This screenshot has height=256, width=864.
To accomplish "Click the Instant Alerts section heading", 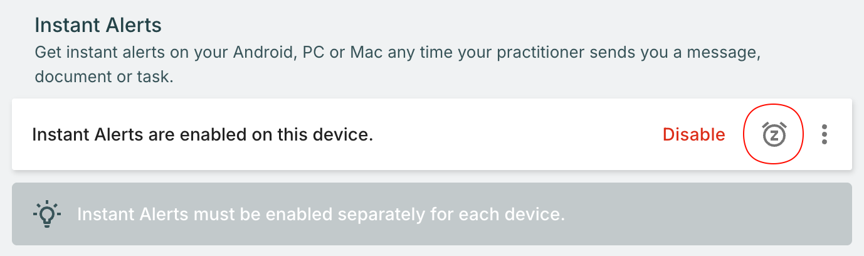I will click(x=98, y=25).
